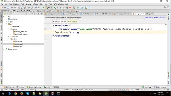Open the Build menu
The image size is (171, 96).
coord(41,4)
